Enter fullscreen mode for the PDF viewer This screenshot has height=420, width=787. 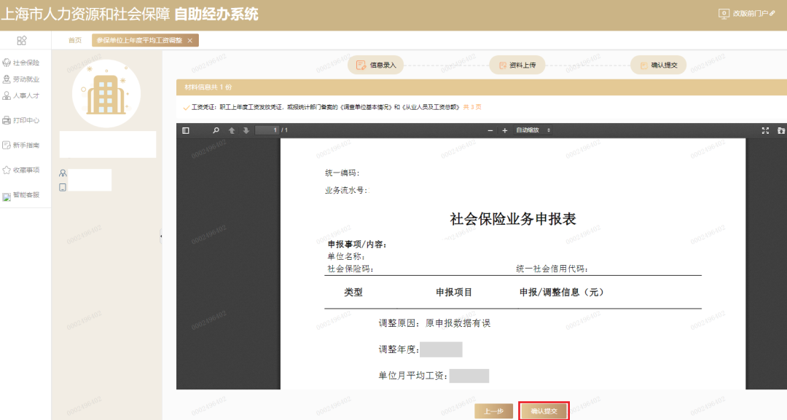[x=765, y=130]
